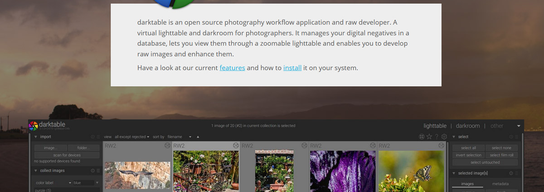Image resolution: width=544 pixels, height=192 pixels.
Task: Click the 'view' label in the toolbar
Action: click(x=108, y=137)
